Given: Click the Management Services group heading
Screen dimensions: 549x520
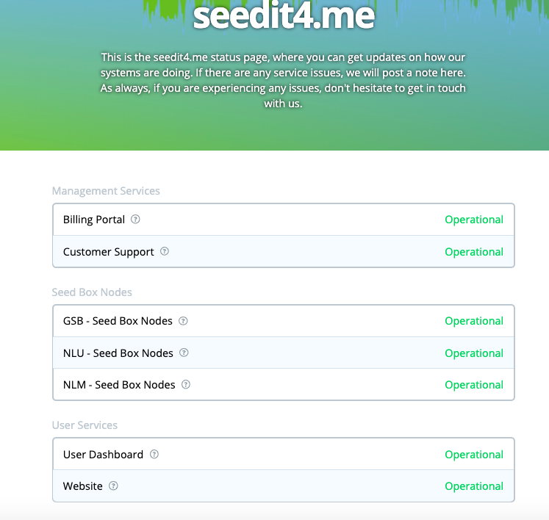Looking at the screenshot, I should [x=106, y=191].
